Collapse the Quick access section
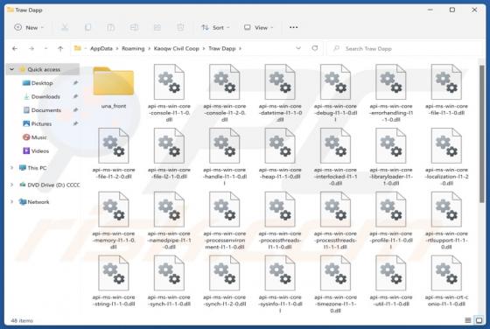The image size is (490, 329). 12,69
